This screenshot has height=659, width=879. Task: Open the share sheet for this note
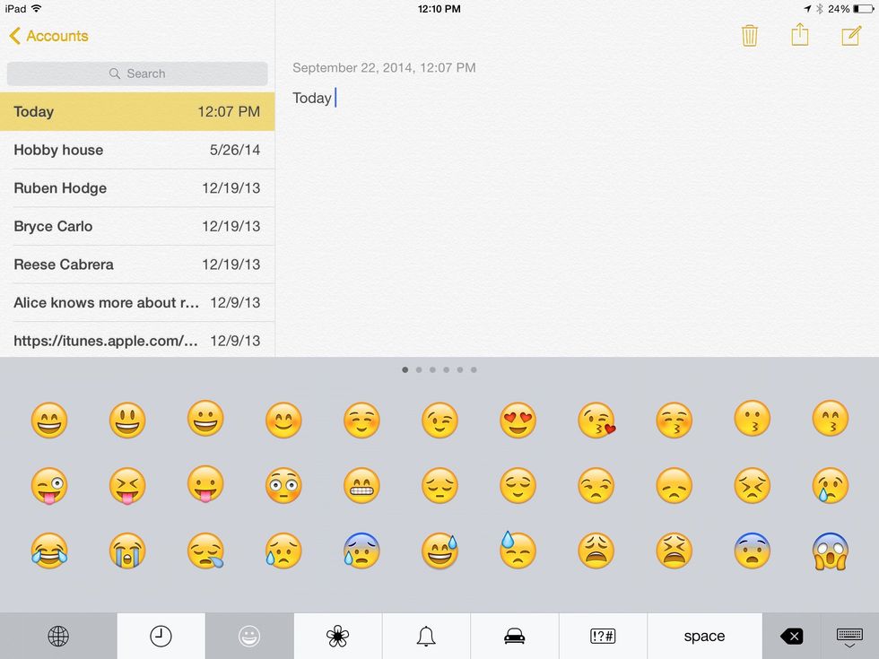(799, 36)
